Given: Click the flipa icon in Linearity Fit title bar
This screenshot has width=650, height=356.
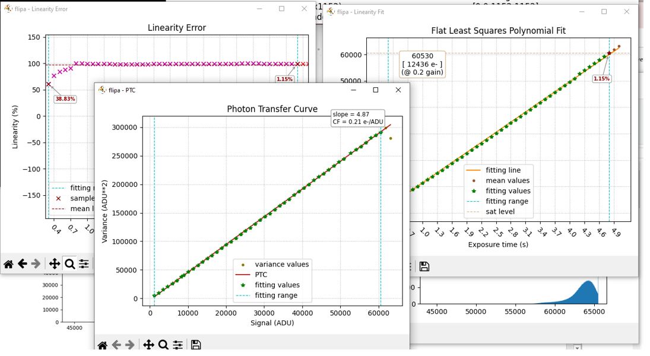Looking at the screenshot, I should pos(331,12).
